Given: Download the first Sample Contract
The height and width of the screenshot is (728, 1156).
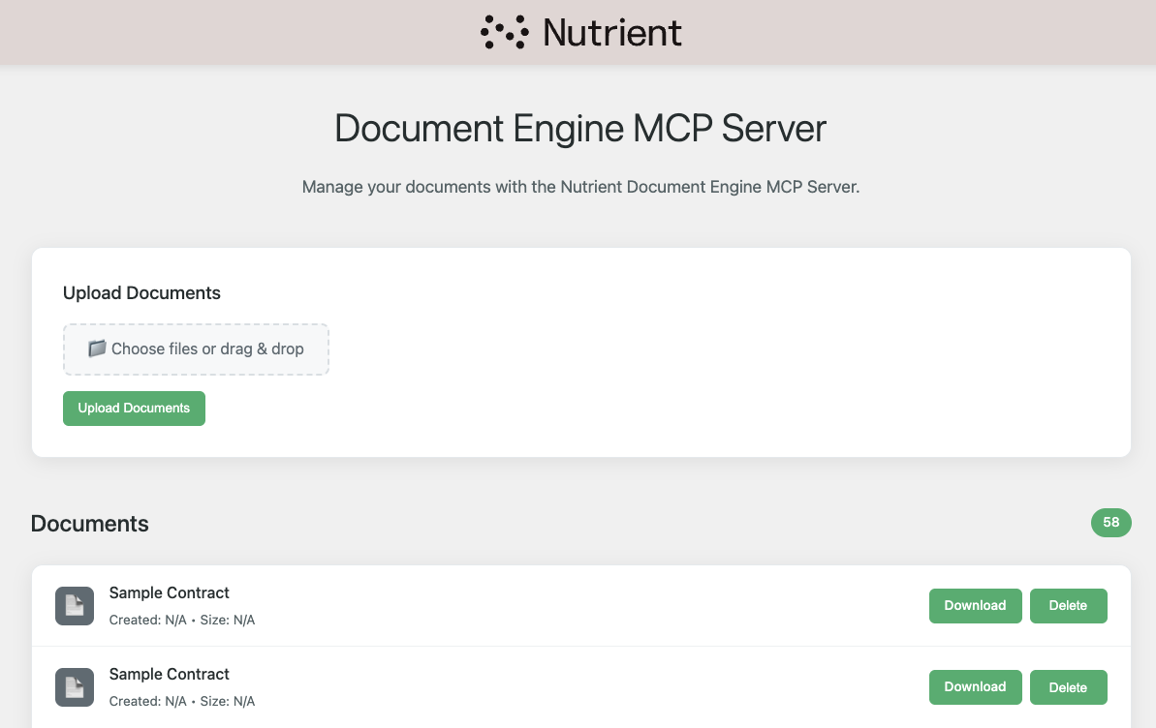Looking at the screenshot, I should [x=975, y=605].
